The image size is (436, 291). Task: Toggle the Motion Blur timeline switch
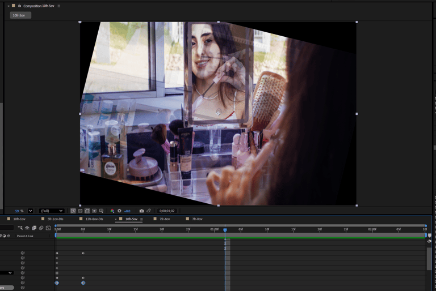tap(41, 228)
